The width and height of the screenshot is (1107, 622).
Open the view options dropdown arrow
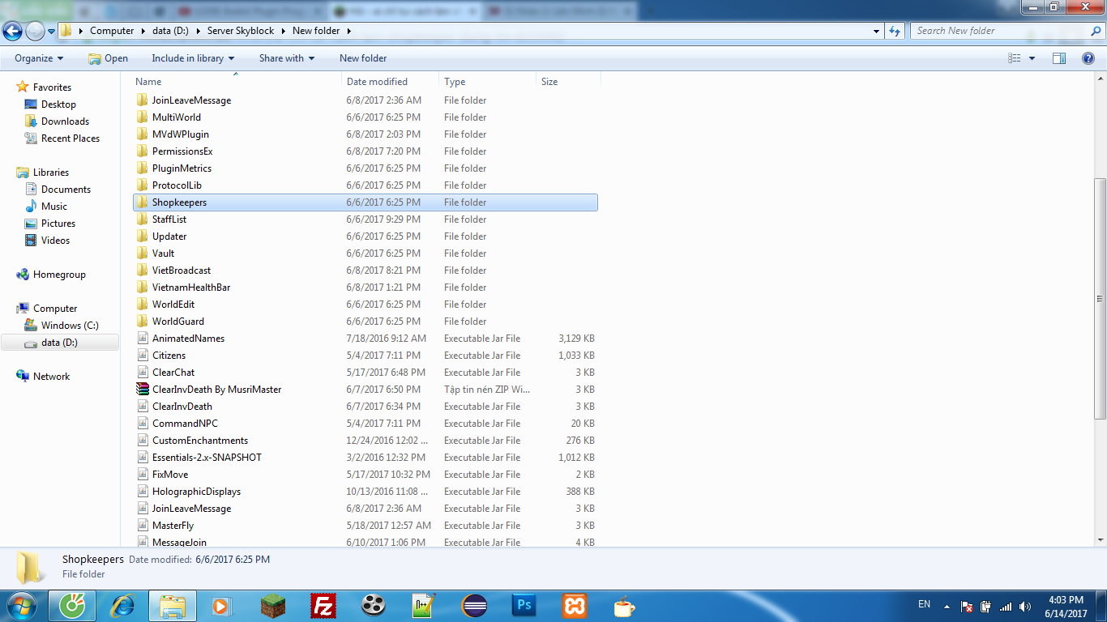(x=1032, y=58)
